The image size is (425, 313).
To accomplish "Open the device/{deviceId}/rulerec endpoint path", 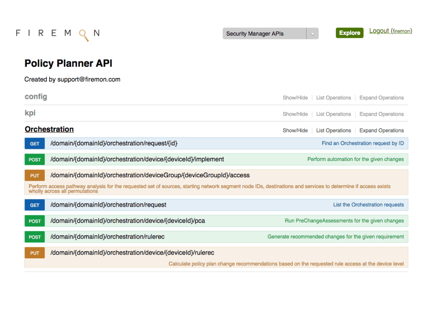I will tap(132, 253).
